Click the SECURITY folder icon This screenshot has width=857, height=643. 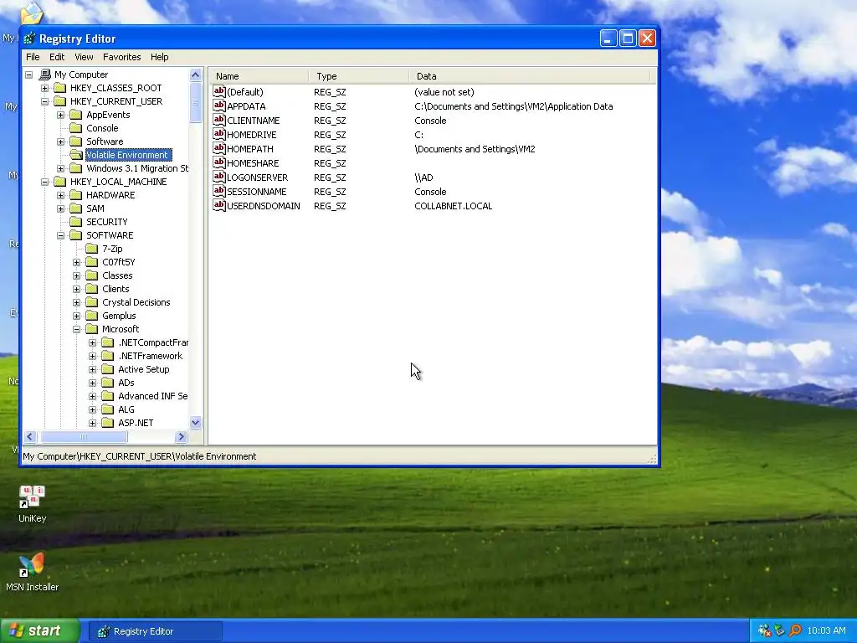tap(76, 222)
